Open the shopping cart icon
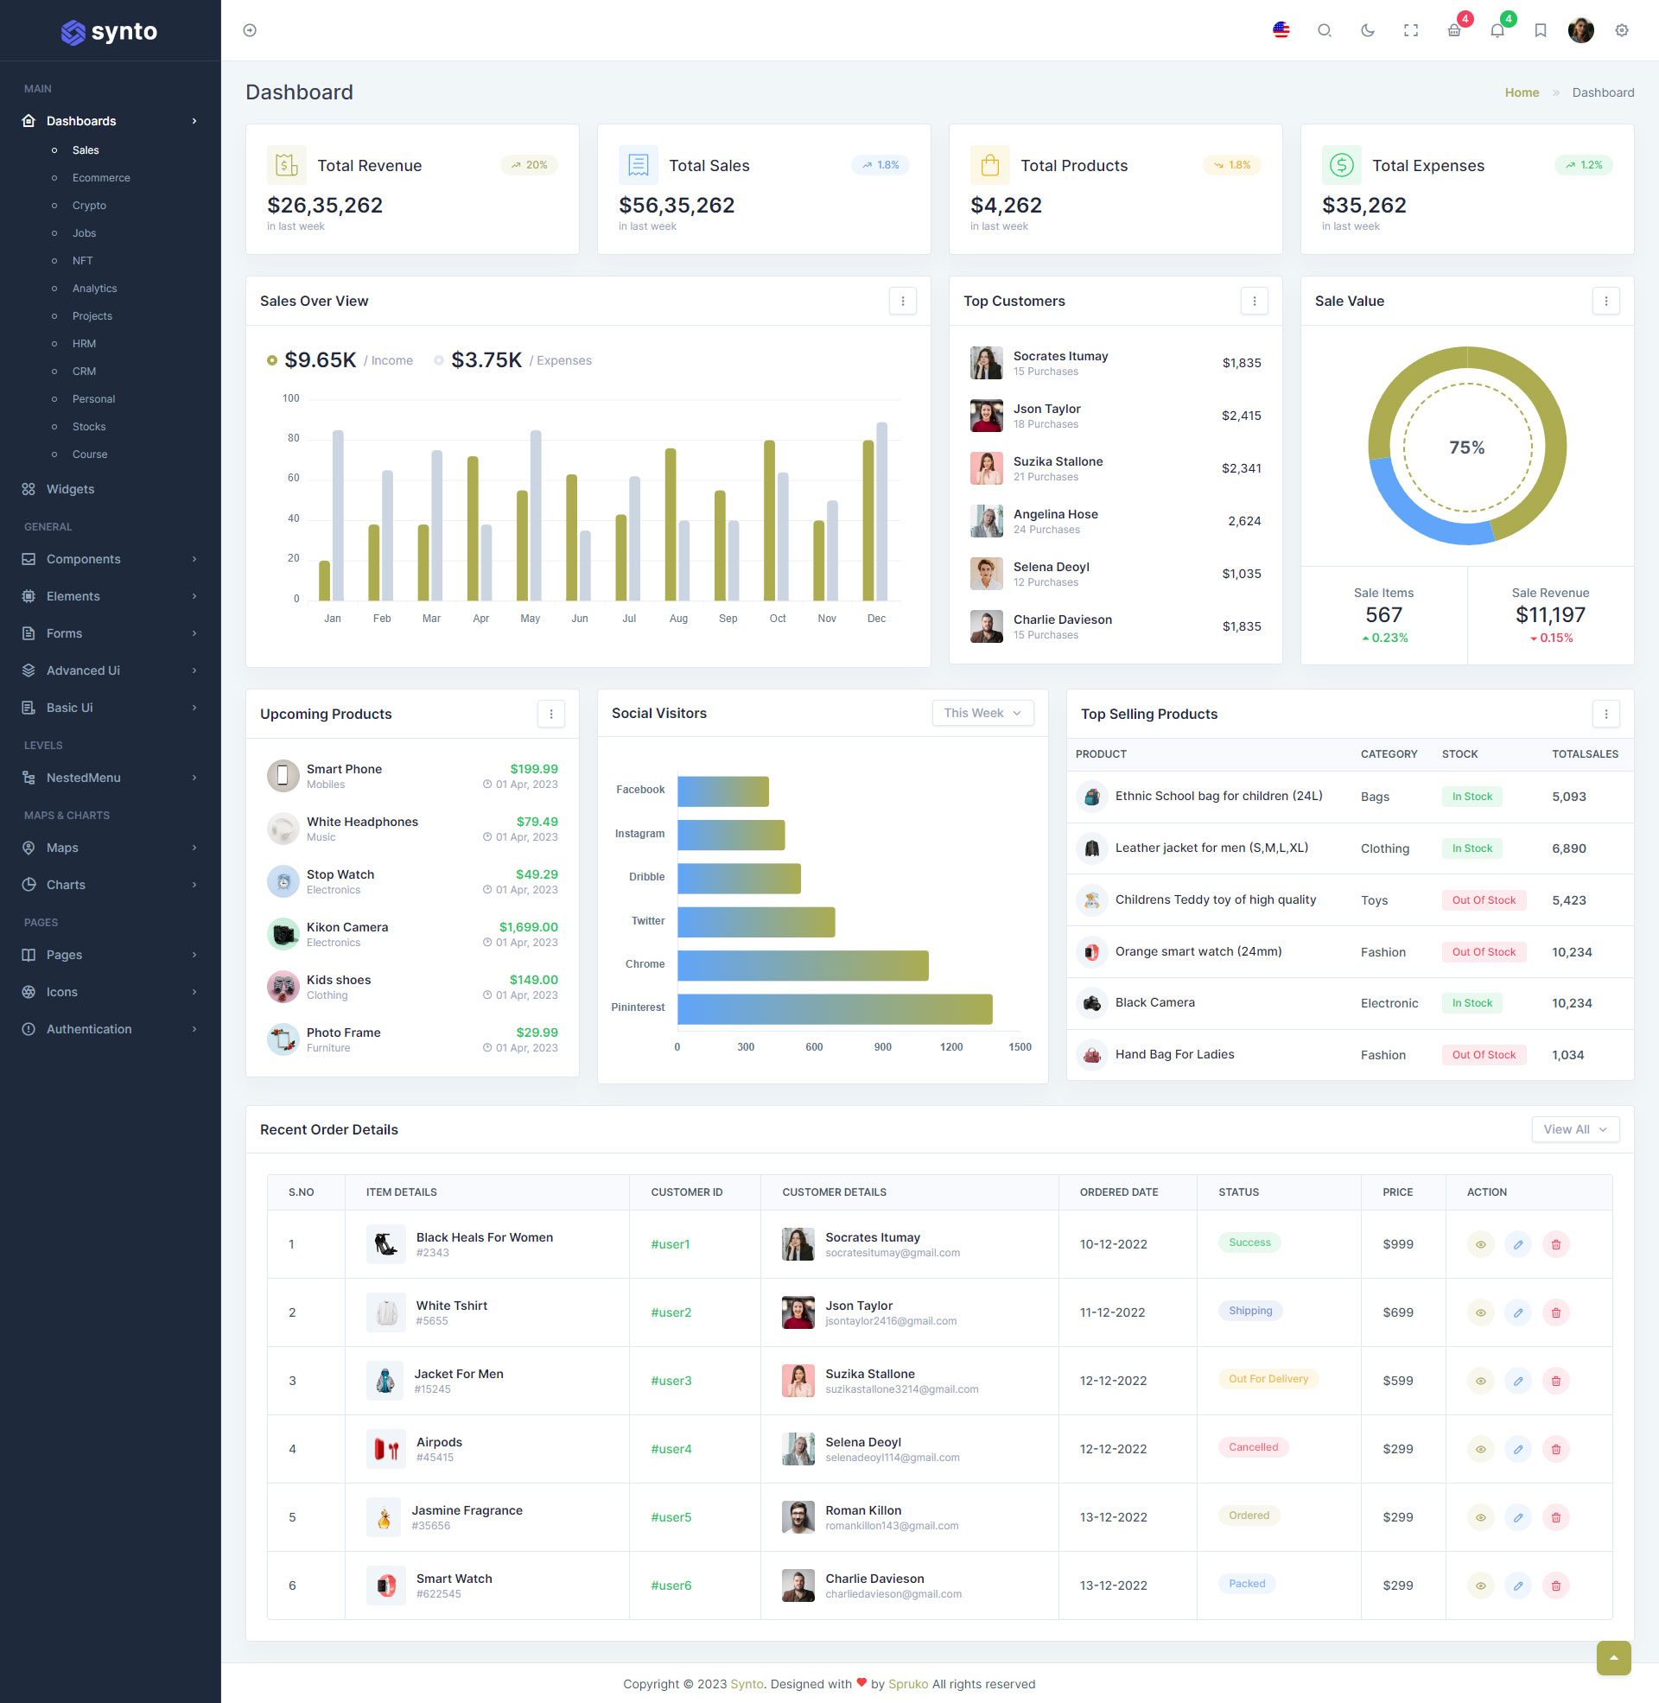The image size is (1659, 1703). pos(1454,30)
